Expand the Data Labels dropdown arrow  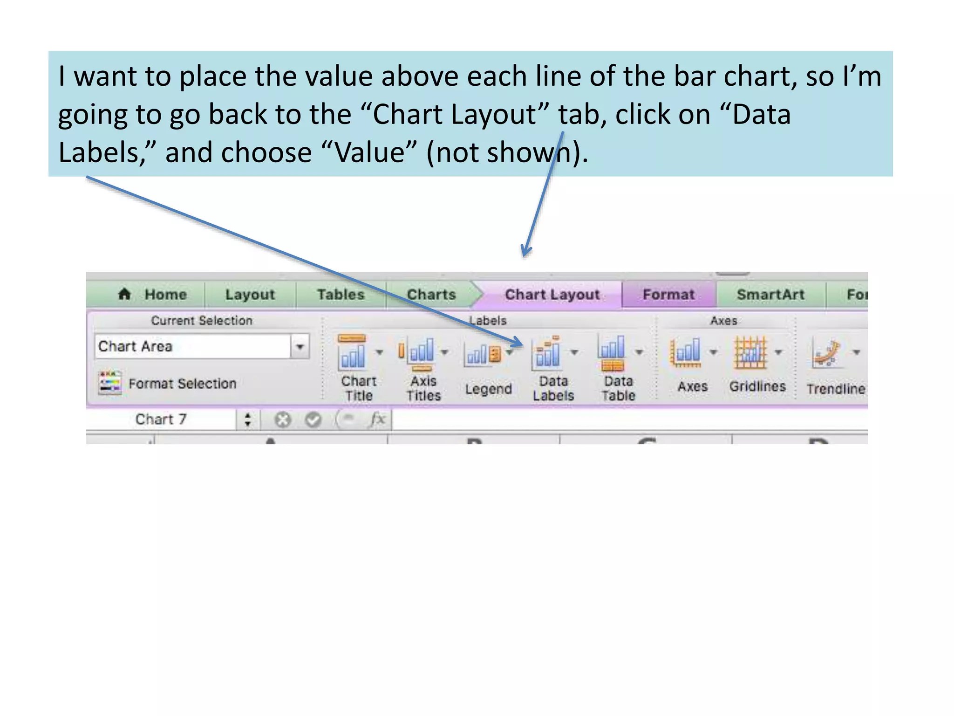(574, 352)
